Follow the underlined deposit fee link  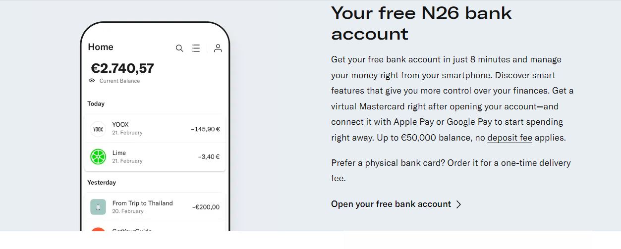pos(509,138)
